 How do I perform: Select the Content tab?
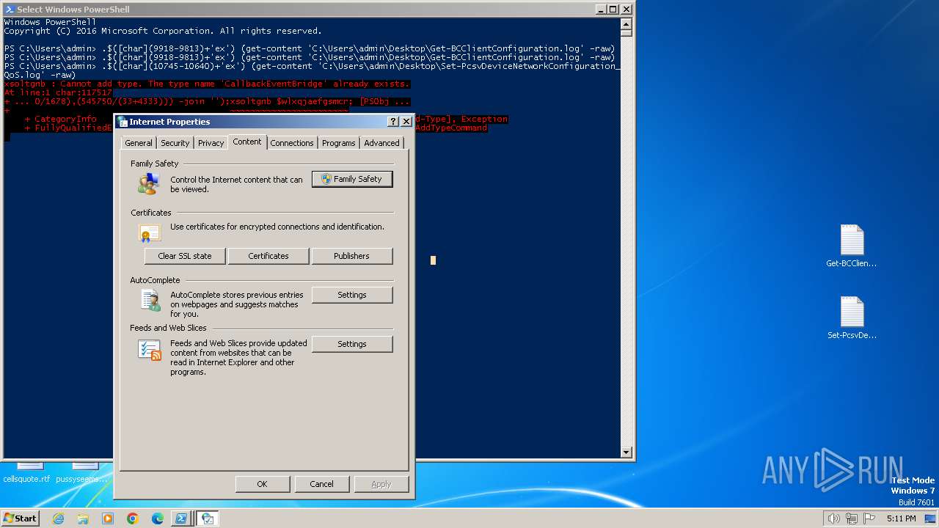pos(247,142)
